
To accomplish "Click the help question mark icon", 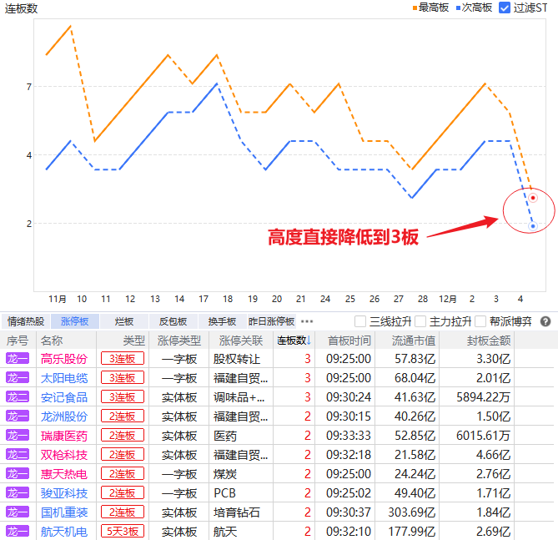I will click(x=545, y=321).
